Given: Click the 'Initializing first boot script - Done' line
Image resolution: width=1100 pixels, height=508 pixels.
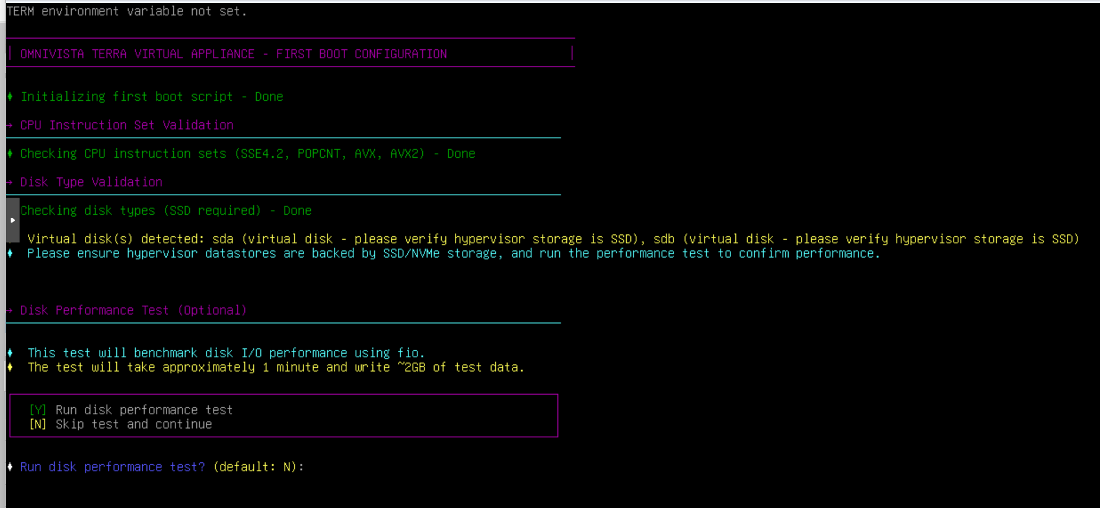Looking at the screenshot, I should click(x=152, y=97).
